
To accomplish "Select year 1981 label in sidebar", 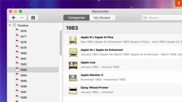I will click(x=23, y=59).
